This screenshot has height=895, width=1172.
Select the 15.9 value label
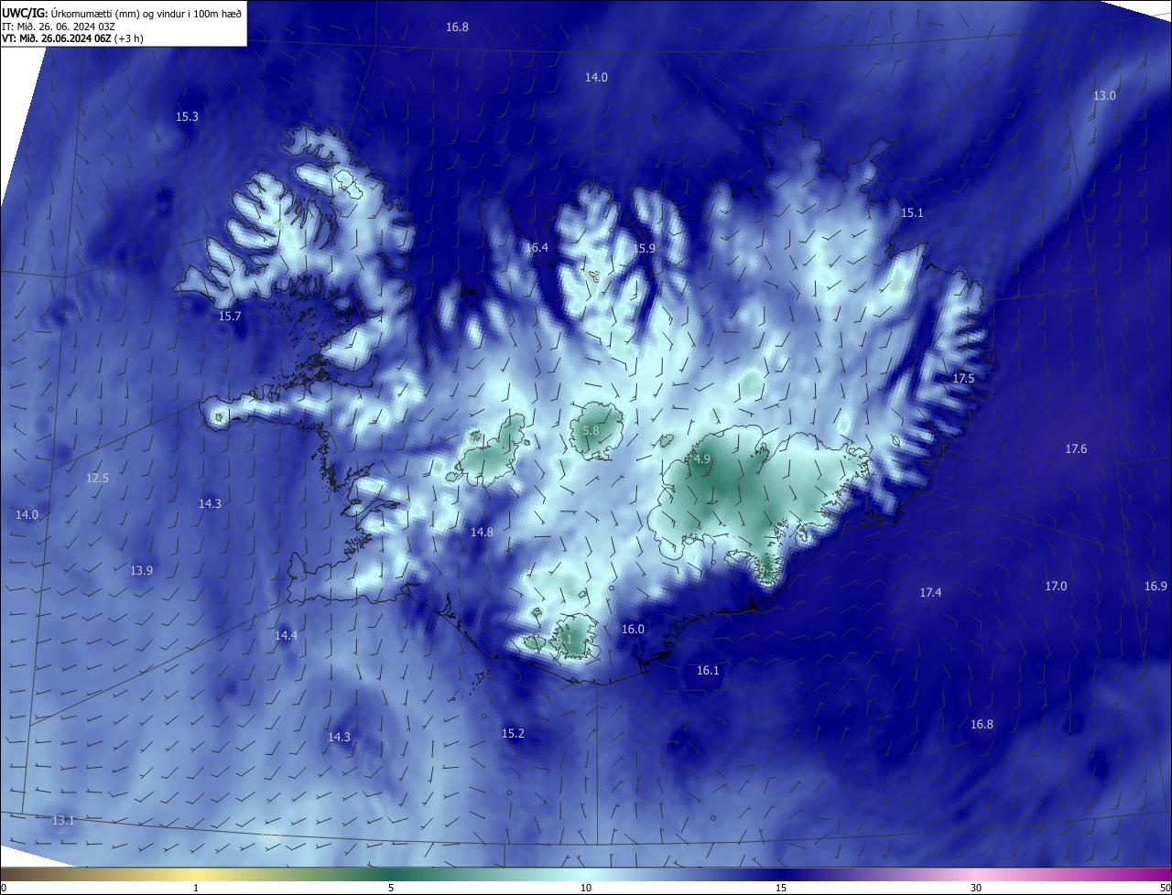[644, 249]
